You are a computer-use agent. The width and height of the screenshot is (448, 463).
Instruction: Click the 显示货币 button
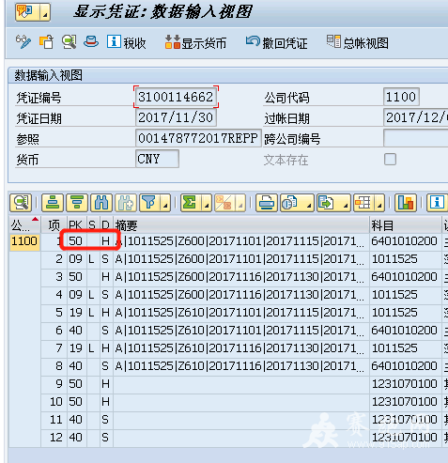(196, 42)
